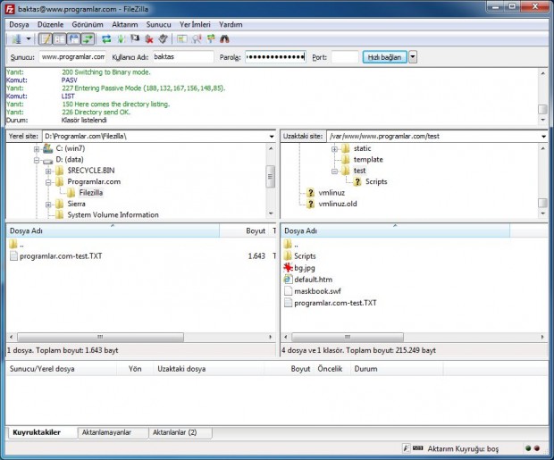Collapse the D: (data) drive node
This screenshot has height=460, width=554.
(x=37, y=161)
